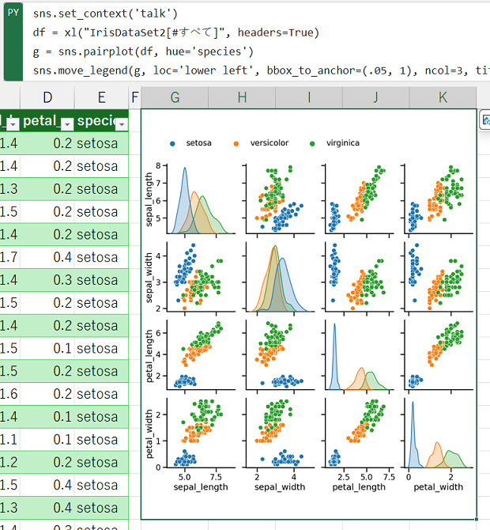Select the 0.1 cell in the 1.1 row
This screenshot has width=490, height=530.
coord(47,439)
